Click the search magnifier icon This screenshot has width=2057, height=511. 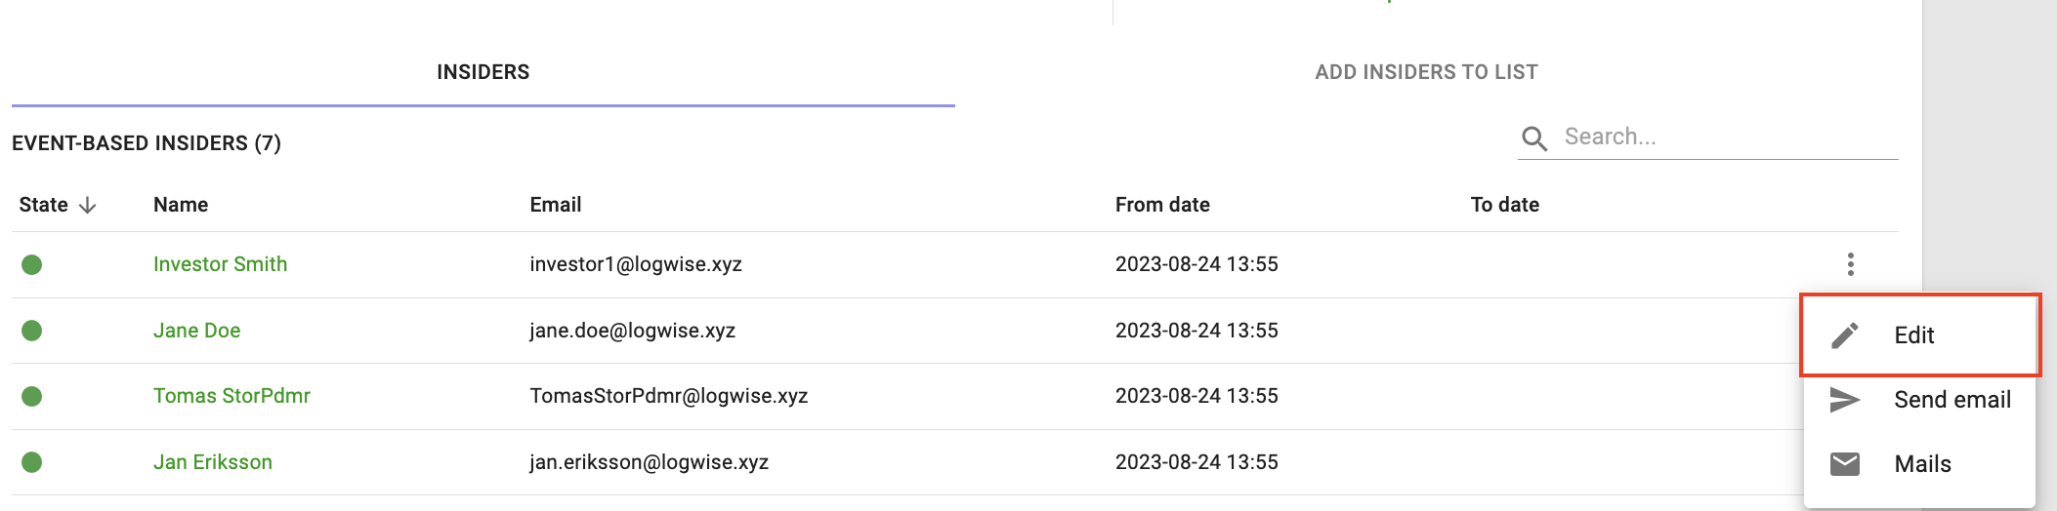[x=1534, y=138]
